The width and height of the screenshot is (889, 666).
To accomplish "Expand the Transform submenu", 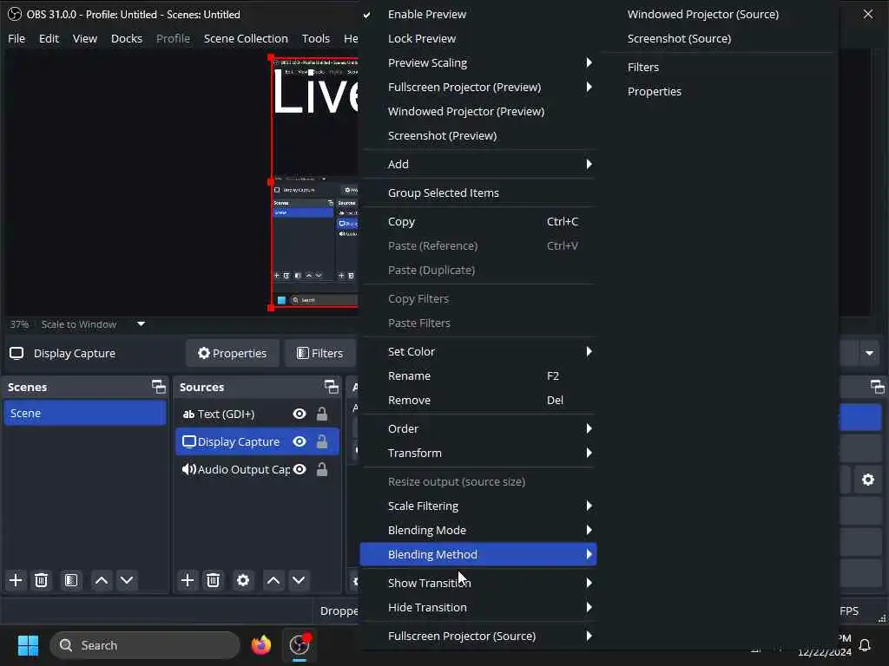I will click(x=478, y=453).
